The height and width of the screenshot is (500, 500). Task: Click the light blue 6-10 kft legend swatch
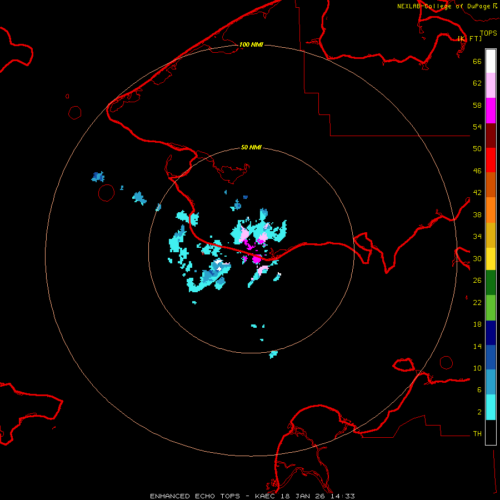pyautogui.click(x=491, y=382)
